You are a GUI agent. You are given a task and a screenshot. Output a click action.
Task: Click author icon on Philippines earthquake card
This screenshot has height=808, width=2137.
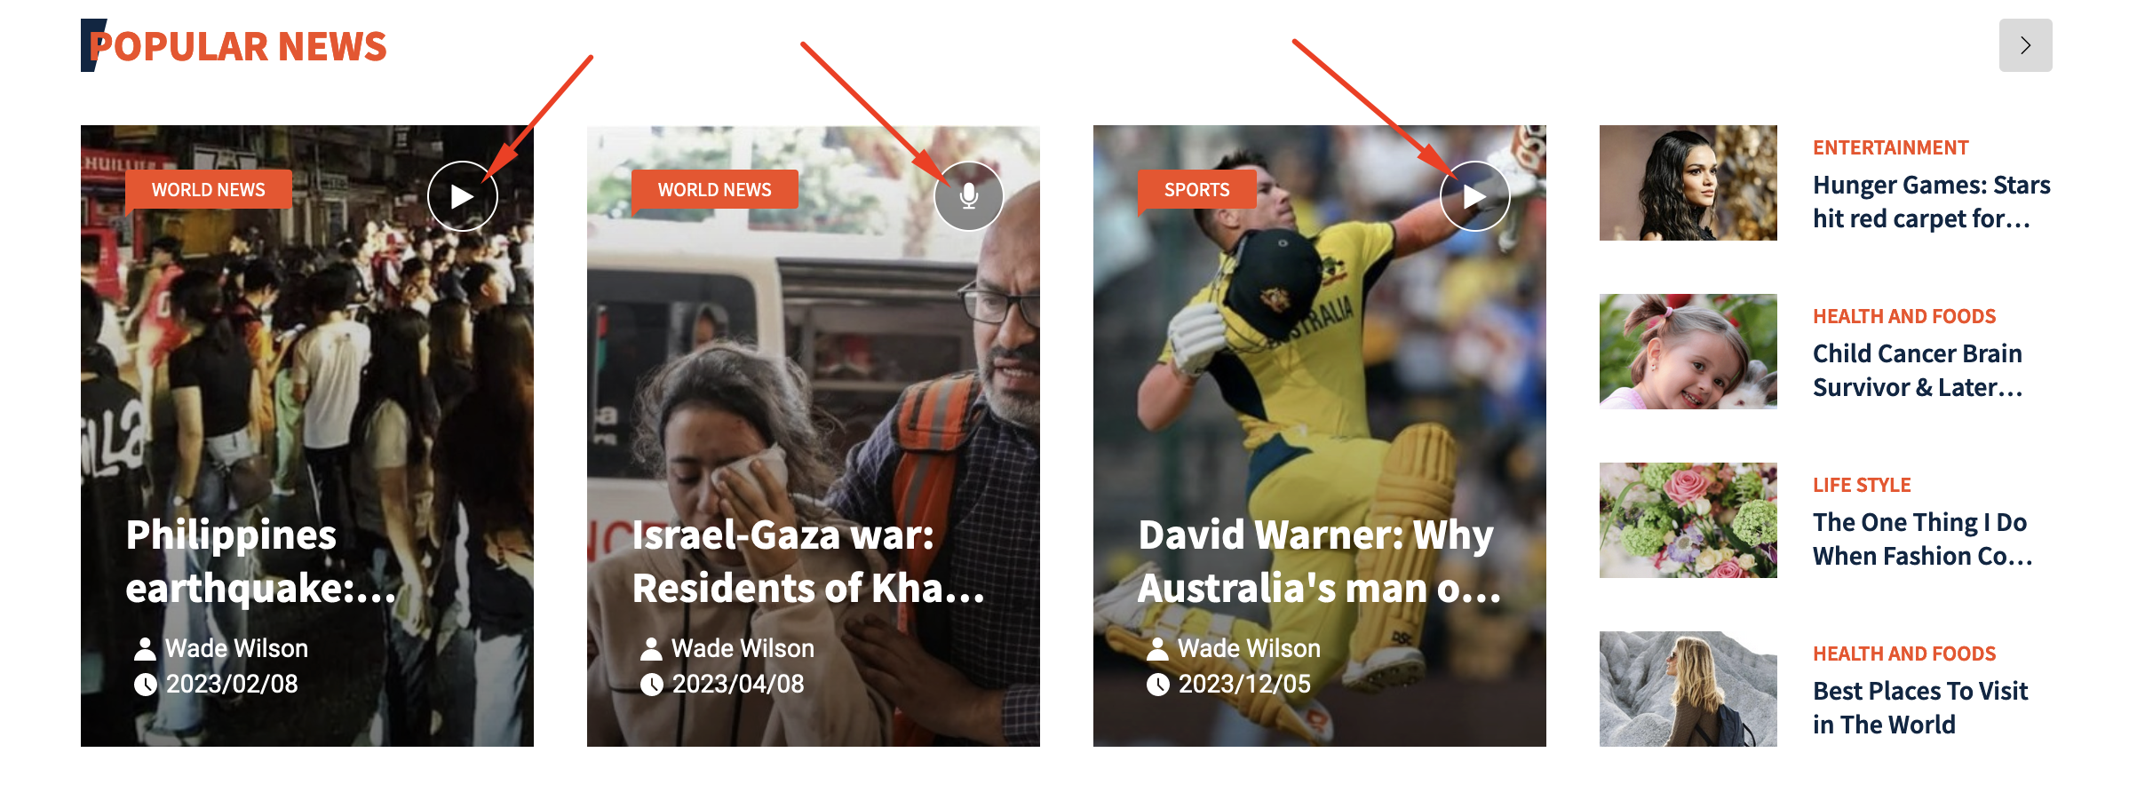coord(145,649)
